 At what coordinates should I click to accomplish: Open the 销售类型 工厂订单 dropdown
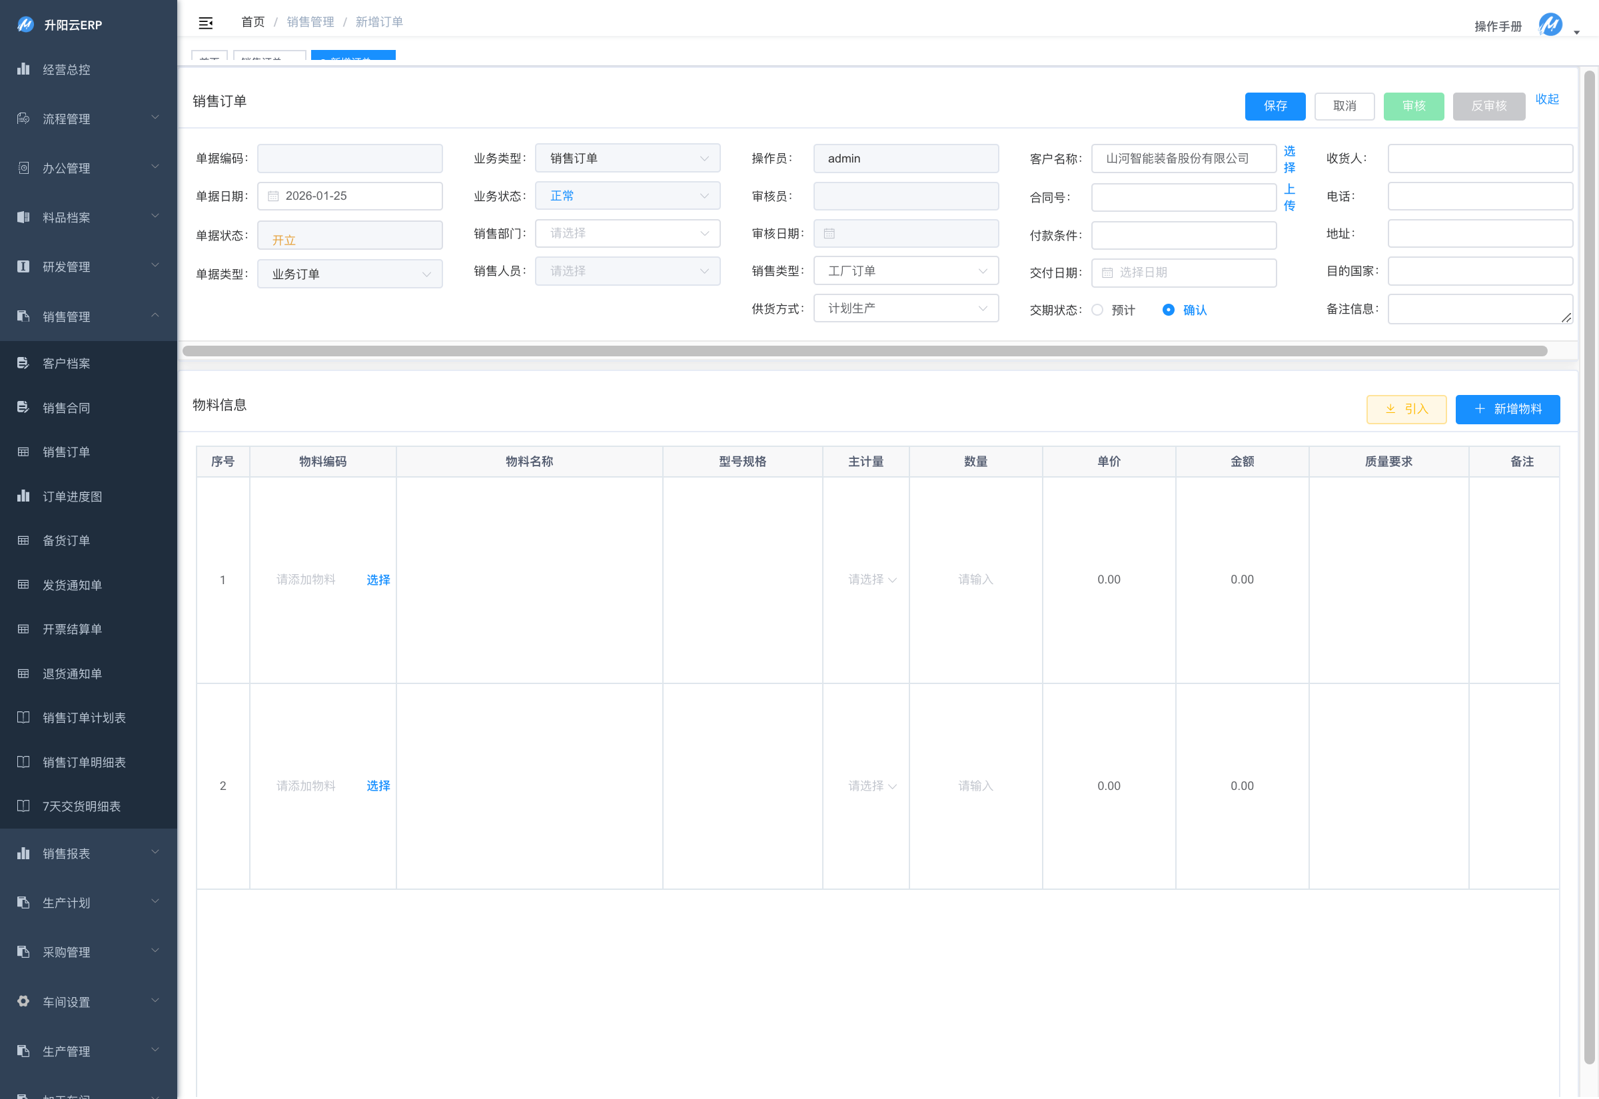[905, 271]
